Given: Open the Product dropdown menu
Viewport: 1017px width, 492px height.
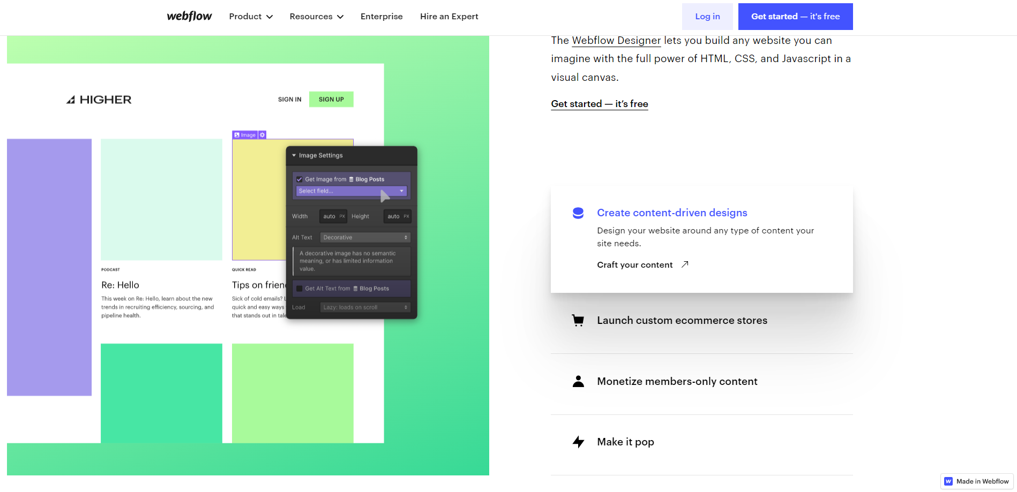Looking at the screenshot, I should 251,17.
